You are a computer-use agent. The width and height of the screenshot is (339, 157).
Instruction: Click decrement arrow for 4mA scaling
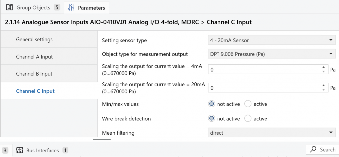323,72
